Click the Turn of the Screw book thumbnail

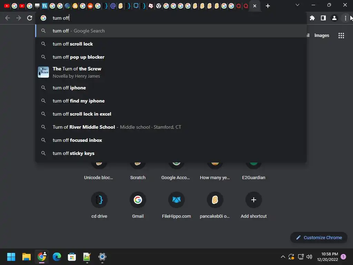click(43, 72)
